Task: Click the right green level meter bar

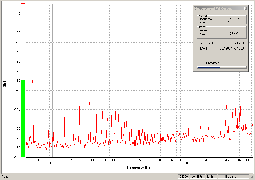Action: pos(24,118)
